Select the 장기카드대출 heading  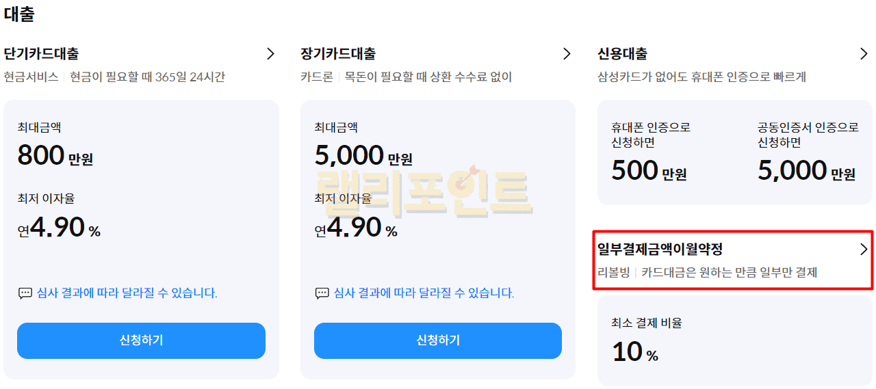pos(338,53)
